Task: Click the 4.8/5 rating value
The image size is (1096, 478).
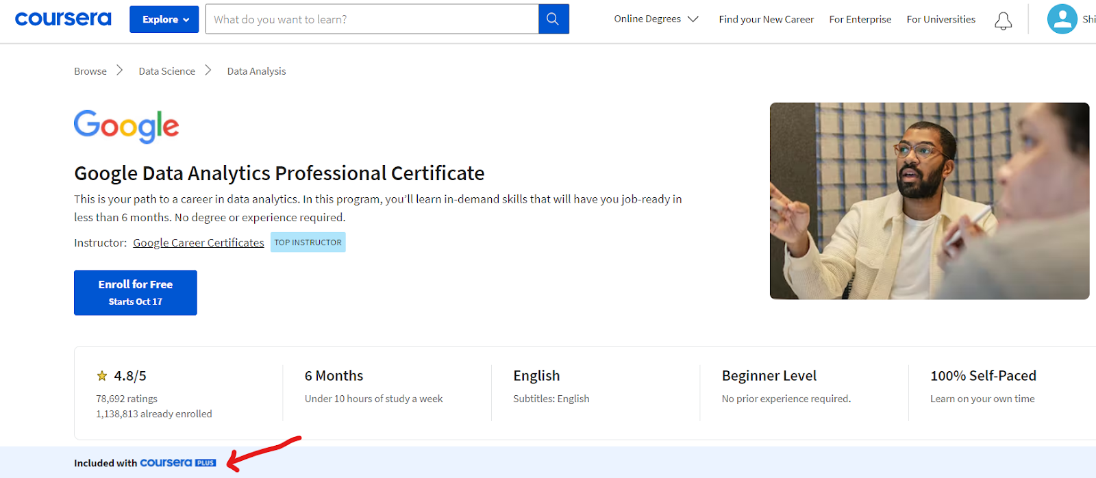Action: click(130, 376)
